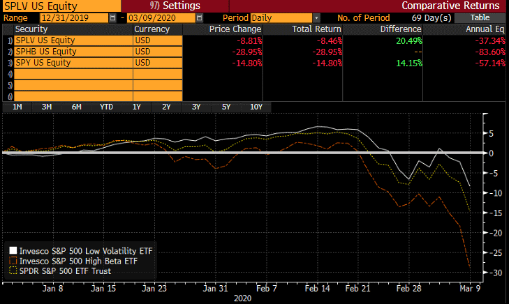Click the empty security field in row 6
The height and width of the screenshot is (304, 509).
(x=73, y=96)
